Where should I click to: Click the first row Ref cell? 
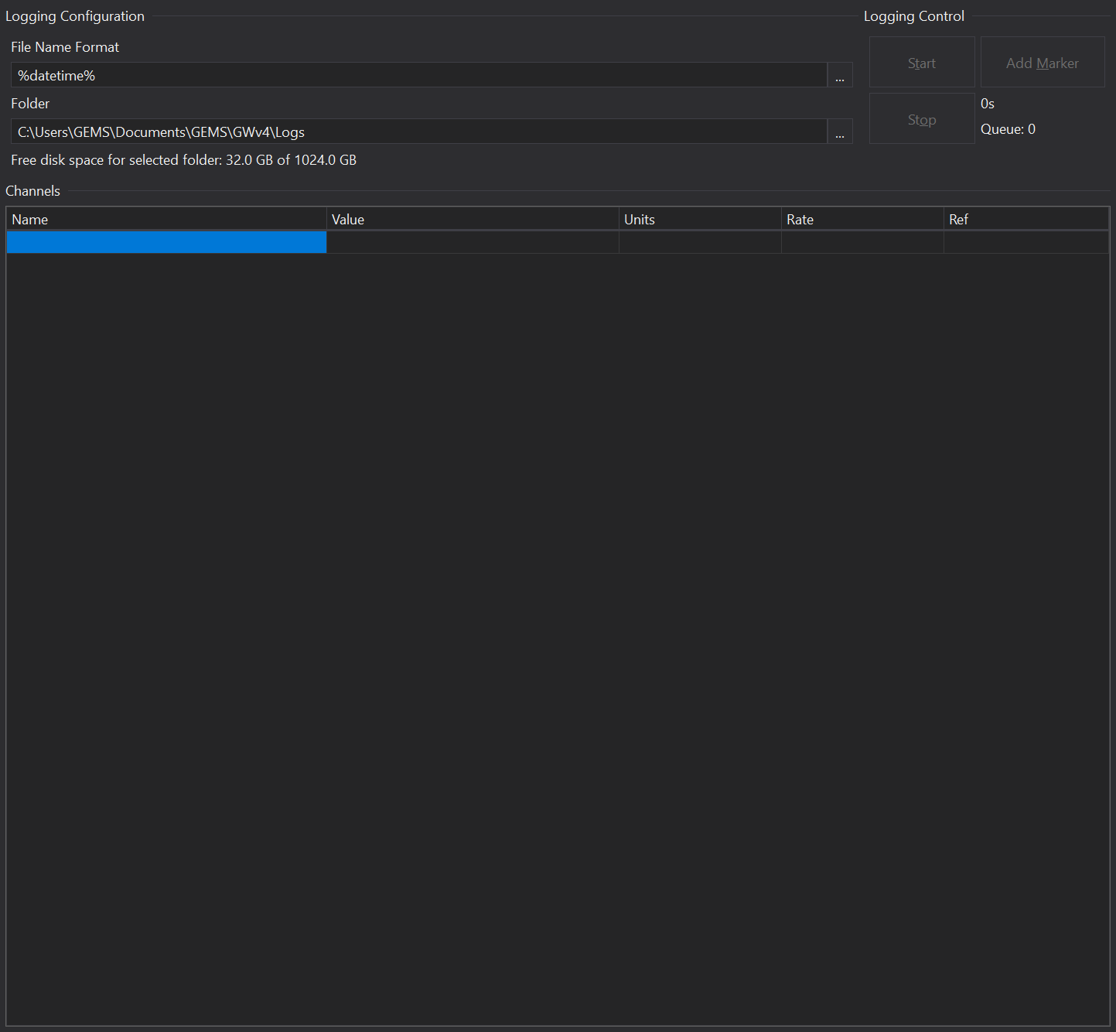(x=1026, y=243)
